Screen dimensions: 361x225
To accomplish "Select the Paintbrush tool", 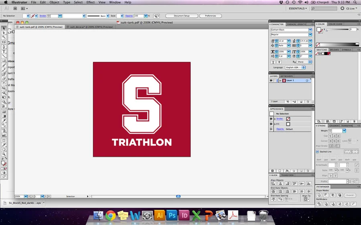I will point(4,65).
